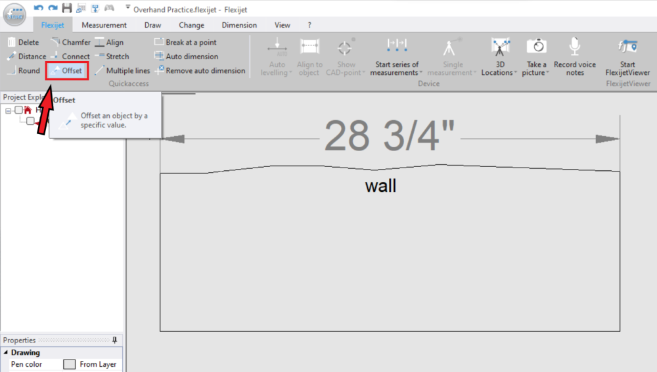Open 3D Locations tool

[499, 57]
